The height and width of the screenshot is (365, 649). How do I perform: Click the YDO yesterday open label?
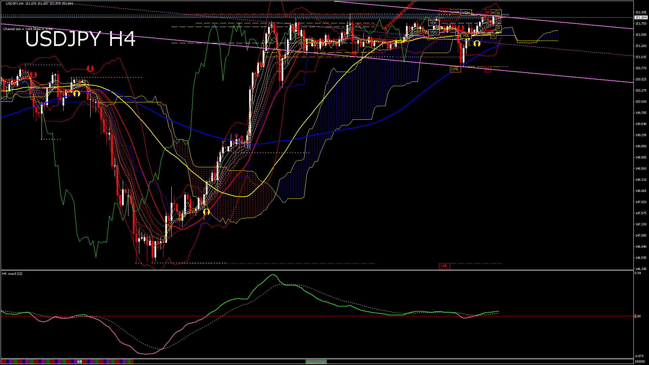[434, 32]
